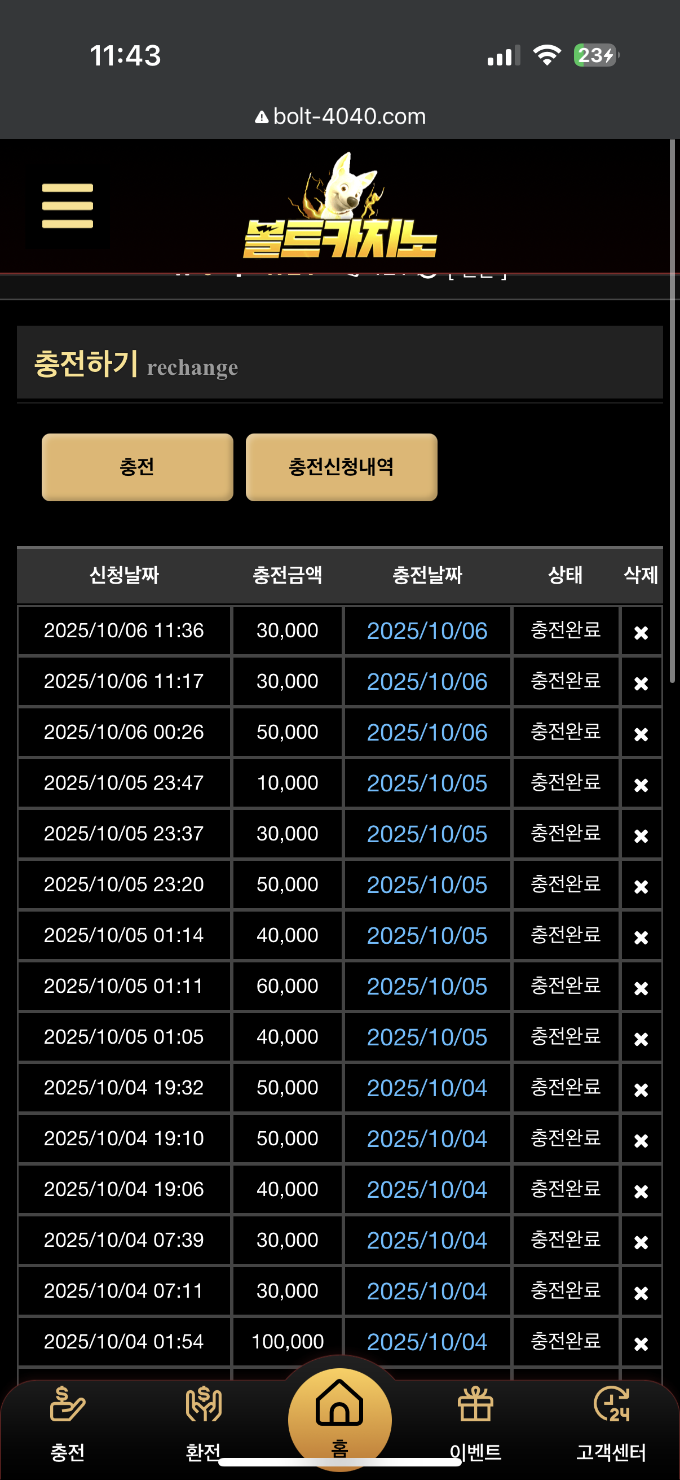Switch to the 충전신청내역 tab
680x1480 pixels.
[342, 467]
